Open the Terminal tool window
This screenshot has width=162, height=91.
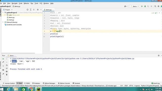pyautogui.click(x=76, y=83)
